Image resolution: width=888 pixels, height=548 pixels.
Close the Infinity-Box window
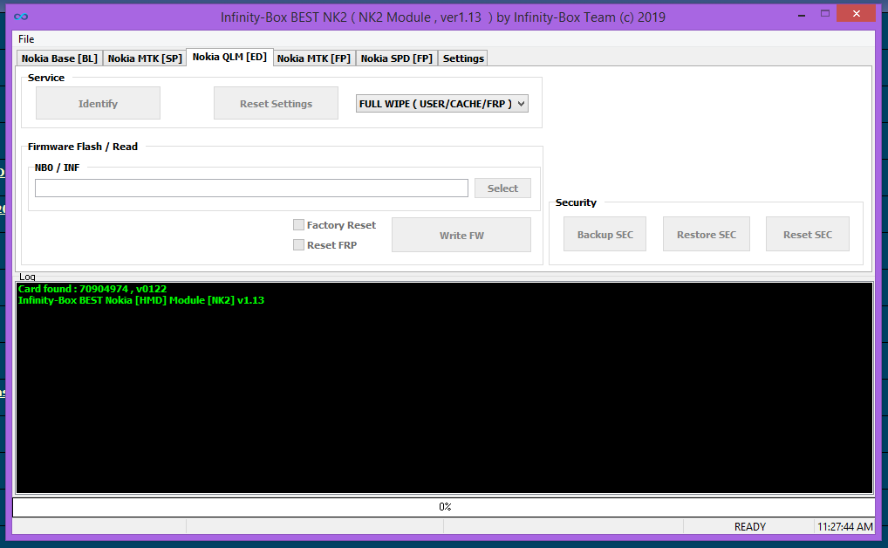(x=857, y=14)
